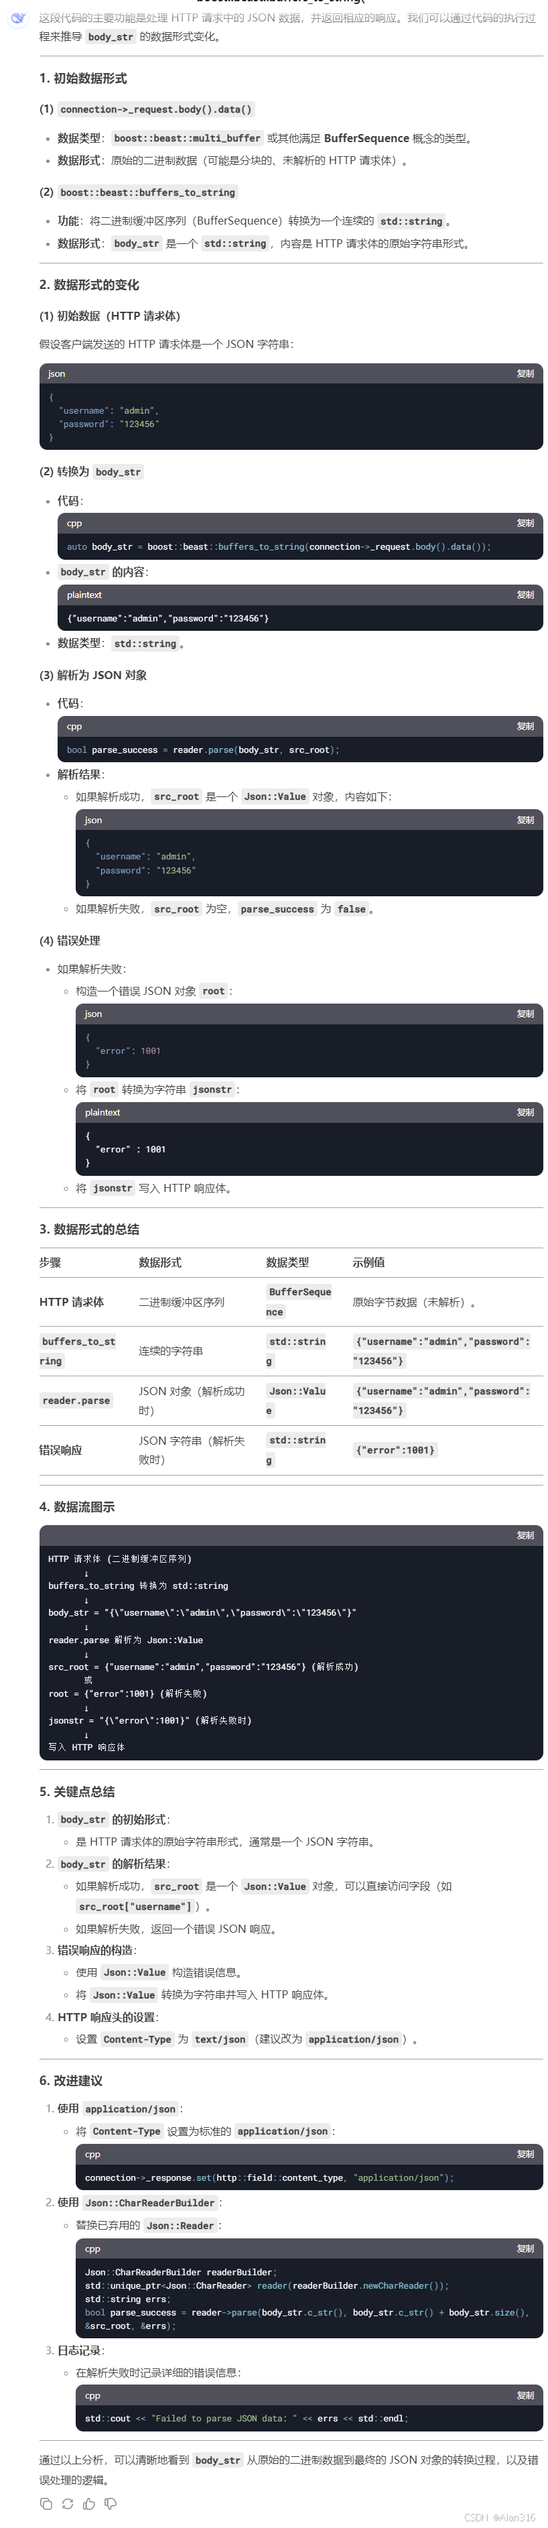The height and width of the screenshot is (2528, 548).
Task: Click the table cell "原始字节数据 (未解析)"
Action: tap(415, 1303)
